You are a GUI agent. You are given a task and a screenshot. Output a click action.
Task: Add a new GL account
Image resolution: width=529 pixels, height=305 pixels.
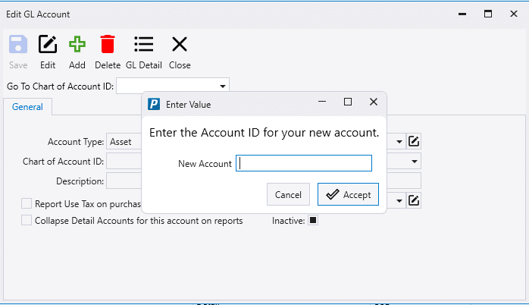(x=77, y=44)
